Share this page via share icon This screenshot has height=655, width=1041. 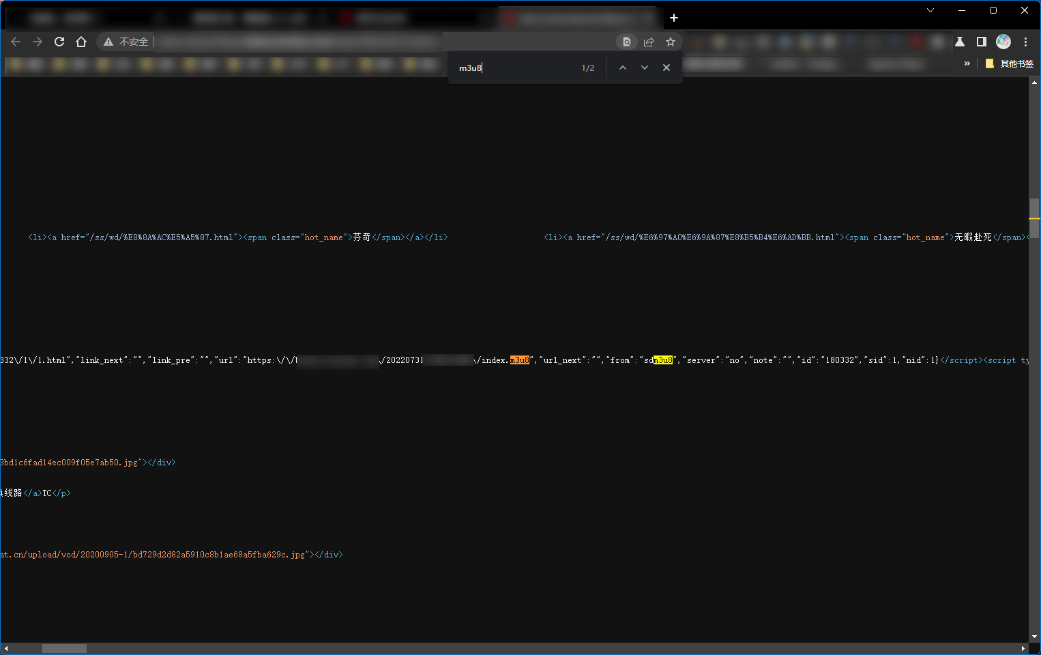click(x=649, y=42)
